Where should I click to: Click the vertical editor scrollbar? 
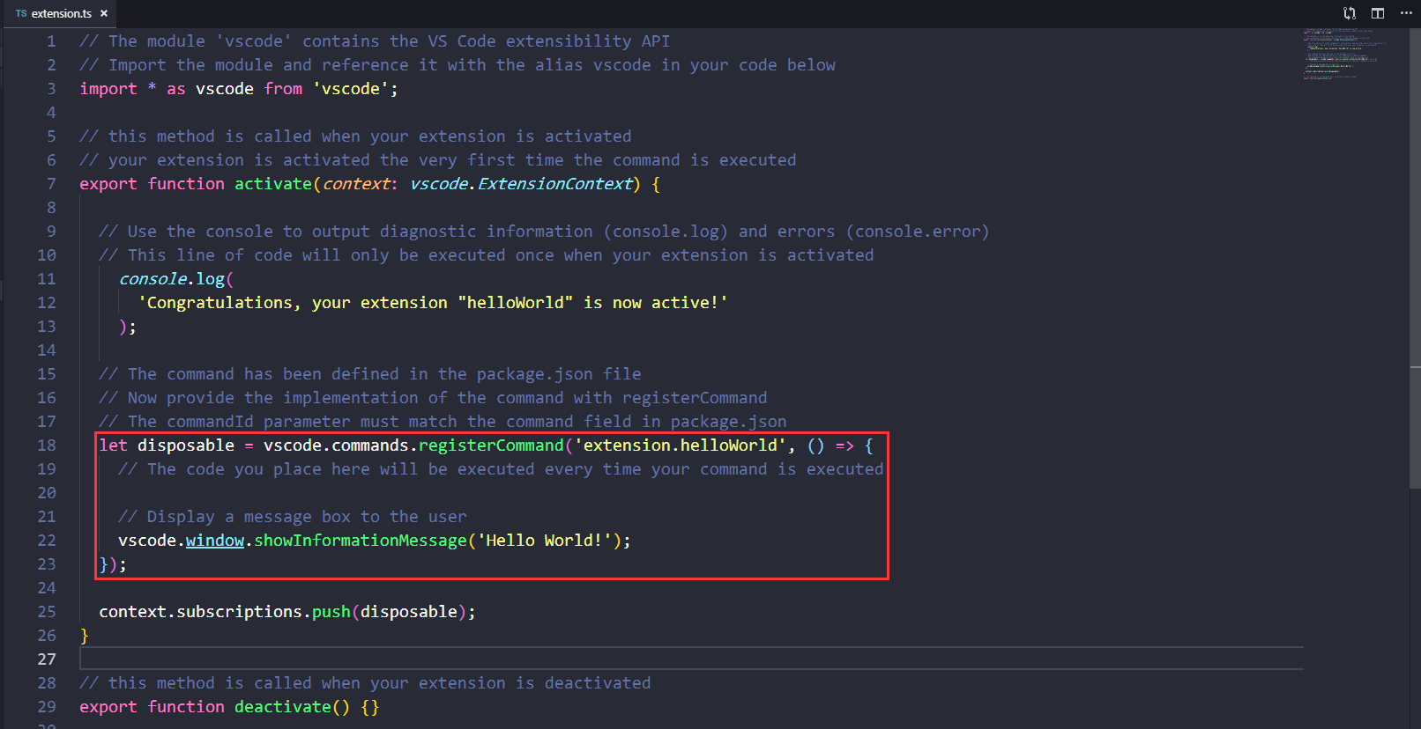[x=1414, y=264]
